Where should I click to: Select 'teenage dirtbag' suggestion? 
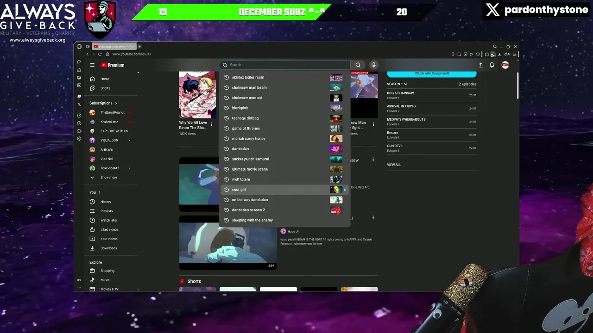(x=284, y=118)
